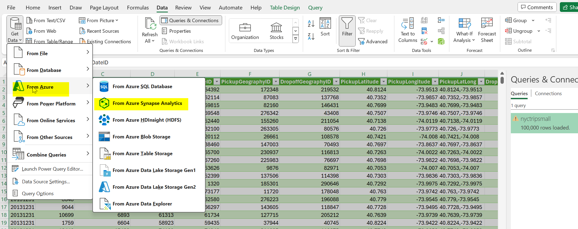The height and width of the screenshot is (229, 578).
Task: Toggle the Queries & Connections pane
Action: [x=191, y=21]
